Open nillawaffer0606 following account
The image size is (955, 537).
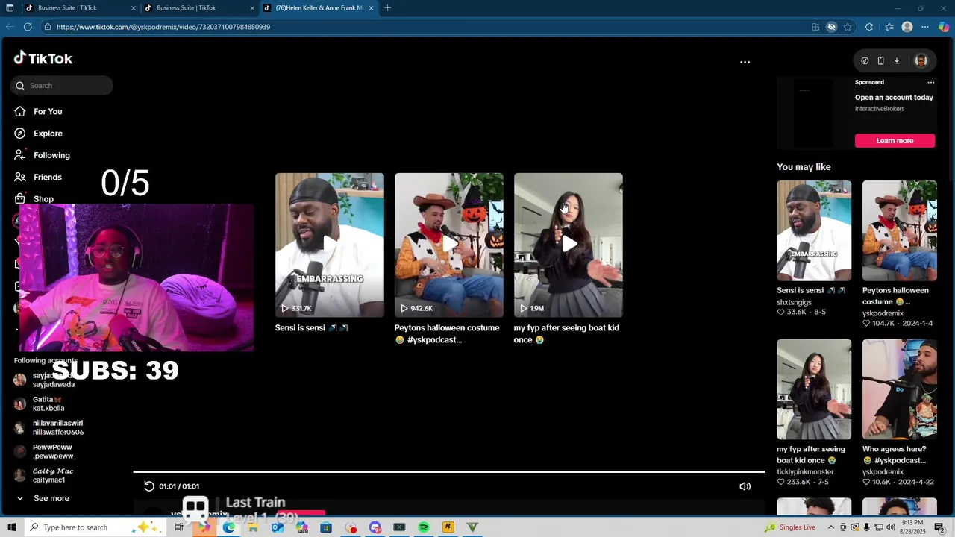click(x=48, y=427)
